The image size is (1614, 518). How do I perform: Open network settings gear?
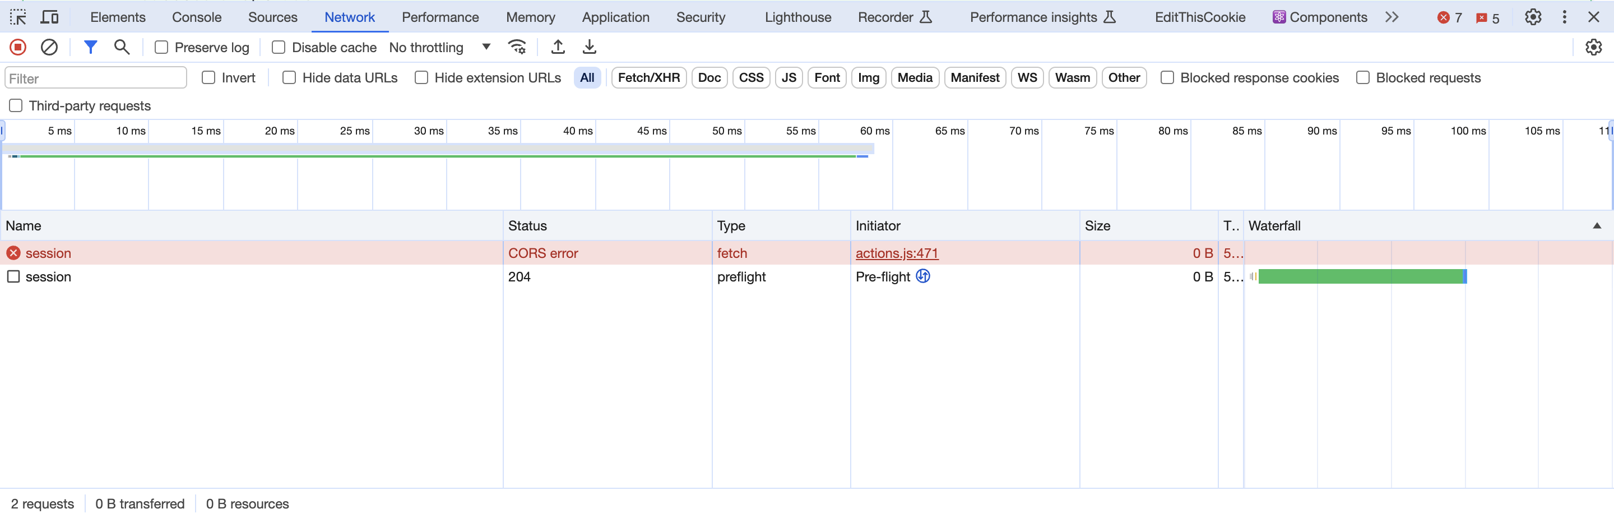click(1594, 47)
